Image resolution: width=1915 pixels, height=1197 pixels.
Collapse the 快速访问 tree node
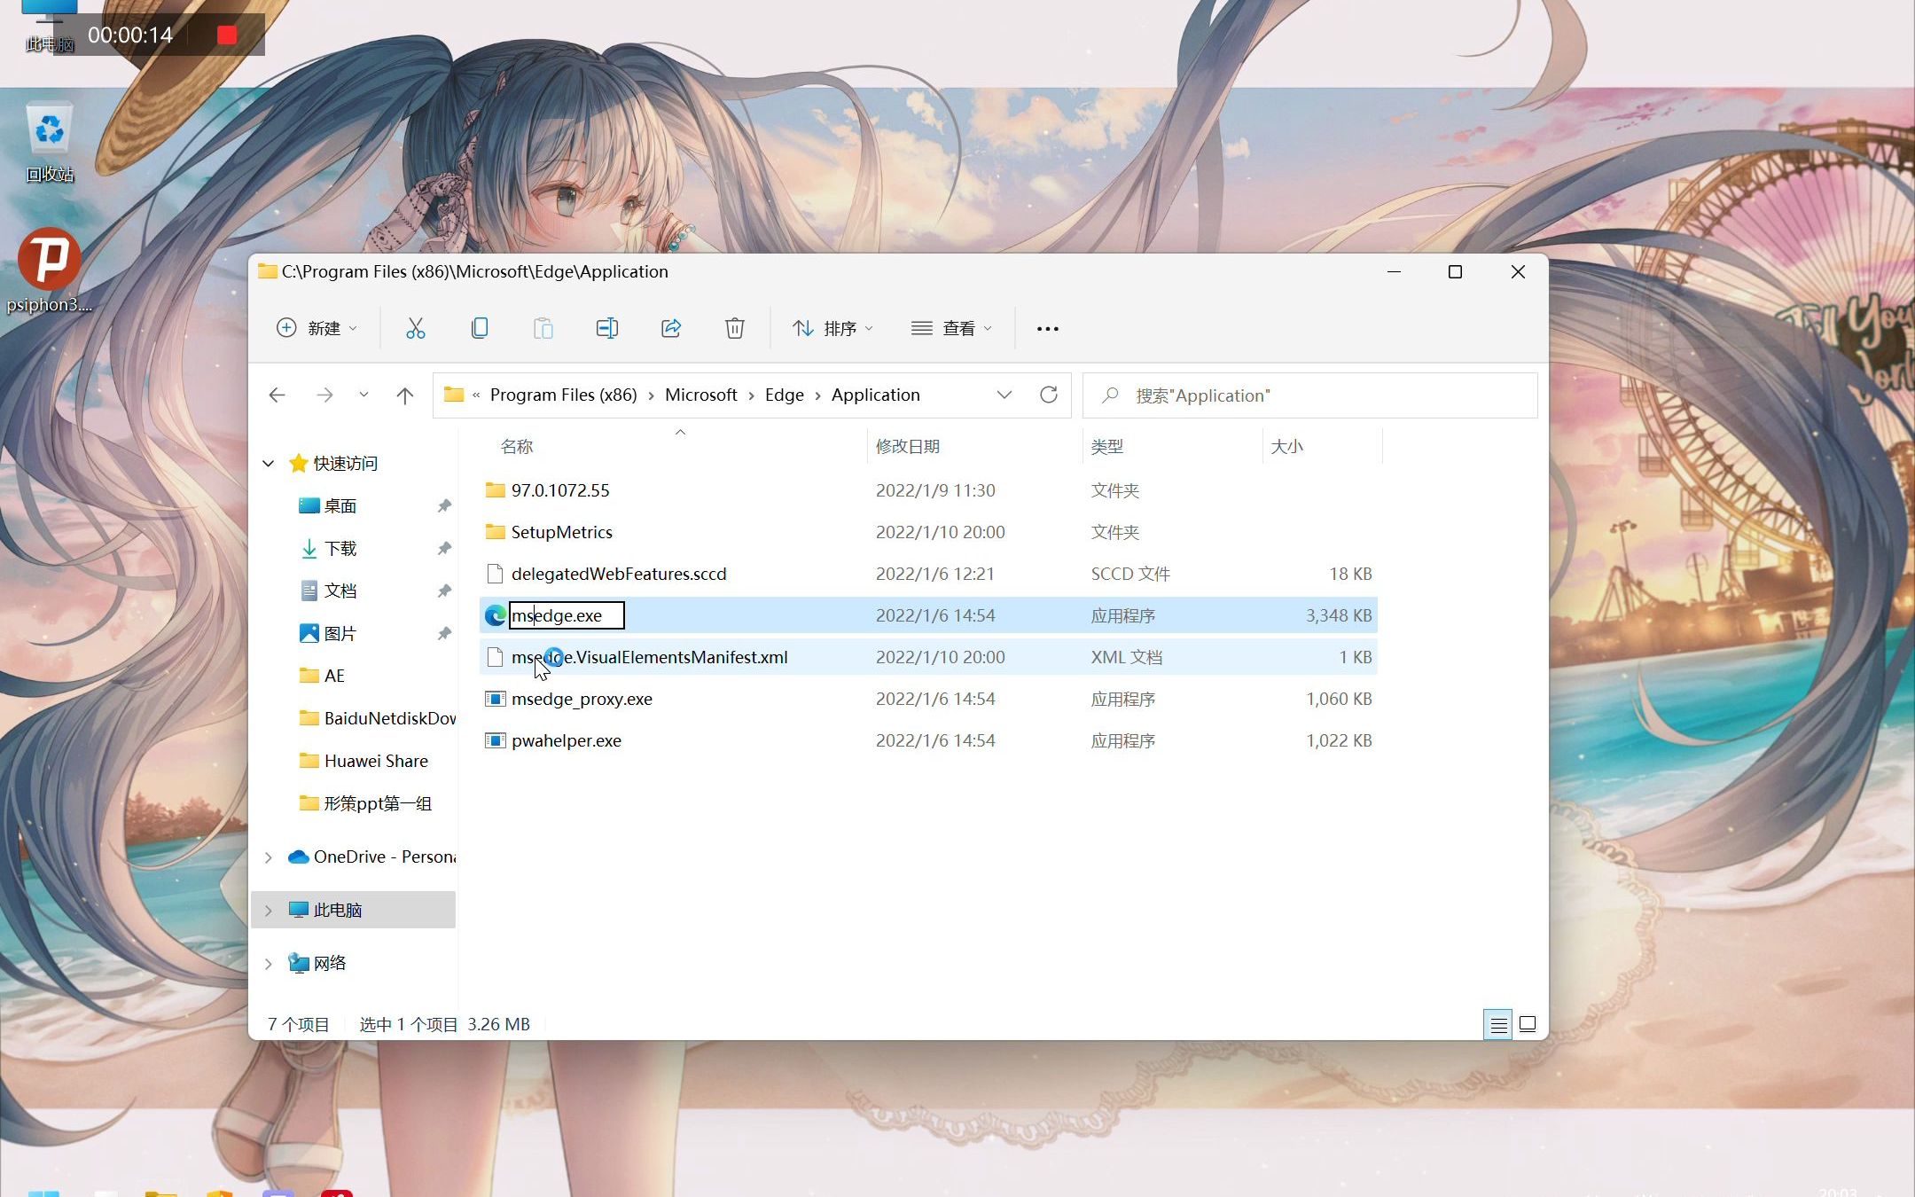pyautogui.click(x=269, y=464)
